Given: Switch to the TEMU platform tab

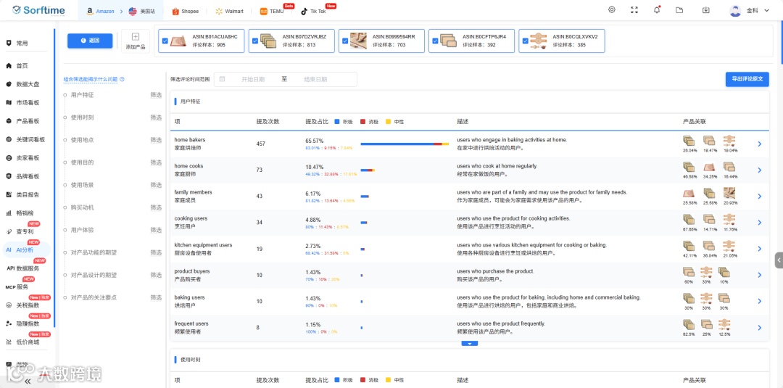Looking at the screenshot, I should pos(272,10).
